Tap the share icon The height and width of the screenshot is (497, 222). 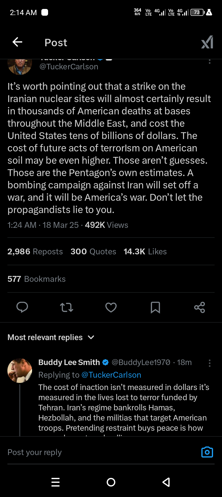pos(199,307)
